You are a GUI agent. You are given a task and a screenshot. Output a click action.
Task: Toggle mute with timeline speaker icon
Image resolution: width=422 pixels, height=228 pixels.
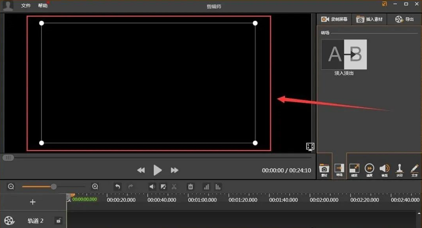click(x=152, y=187)
